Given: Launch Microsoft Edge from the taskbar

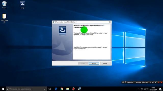Looking at the screenshot, I should click(x=56, y=89).
